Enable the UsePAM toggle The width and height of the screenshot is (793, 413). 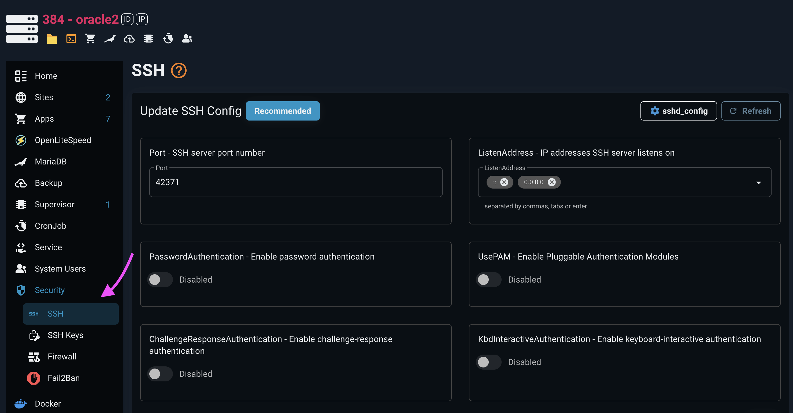488,280
